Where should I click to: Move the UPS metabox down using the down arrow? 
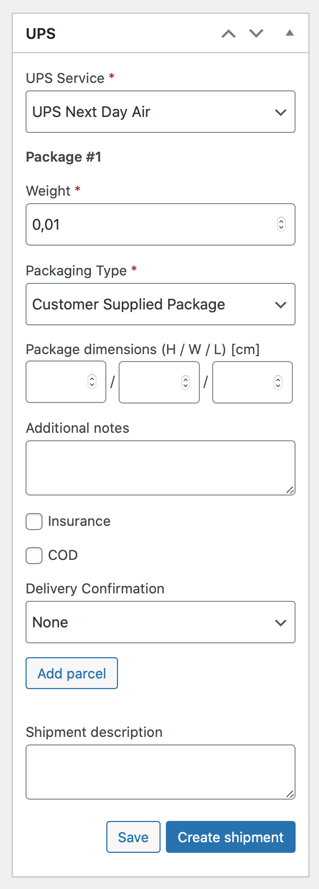point(256,33)
